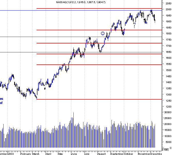The width and height of the screenshot is (172, 155).
Task: Click the 1600 price axis label
Action: click(168, 58)
